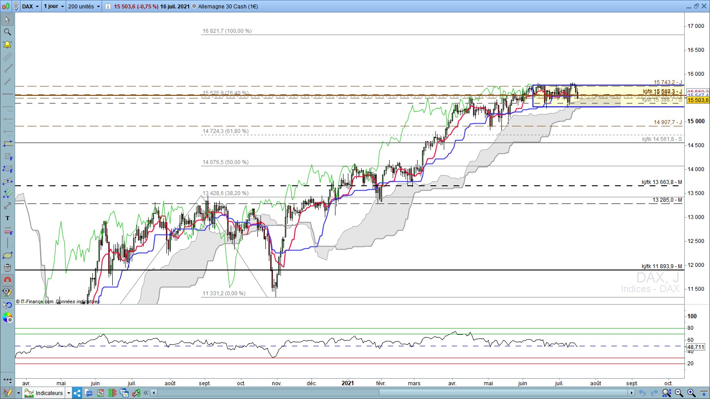Click the alert bell icon

[7, 44]
